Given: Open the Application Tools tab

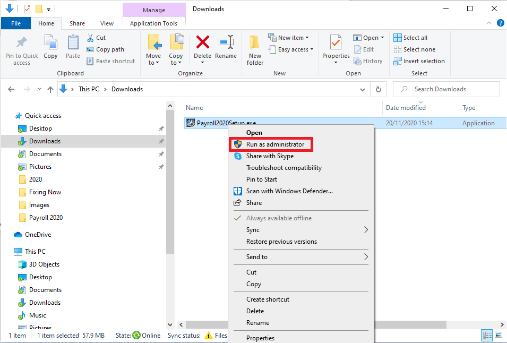Looking at the screenshot, I should [x=153, y=23].
